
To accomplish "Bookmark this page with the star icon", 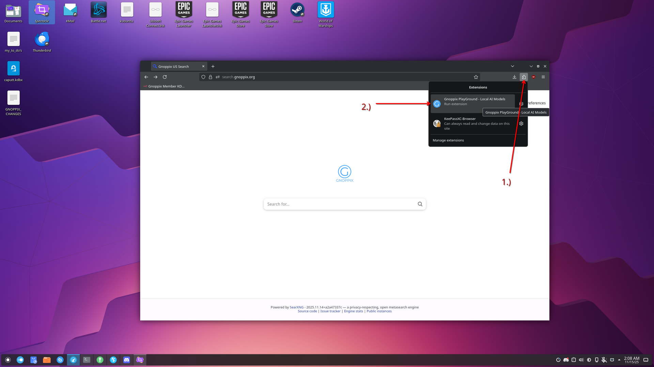I will pos(476,77).
